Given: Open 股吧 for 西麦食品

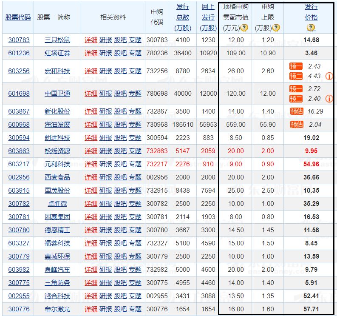Looking at the screenshot, I should point(120,177).
